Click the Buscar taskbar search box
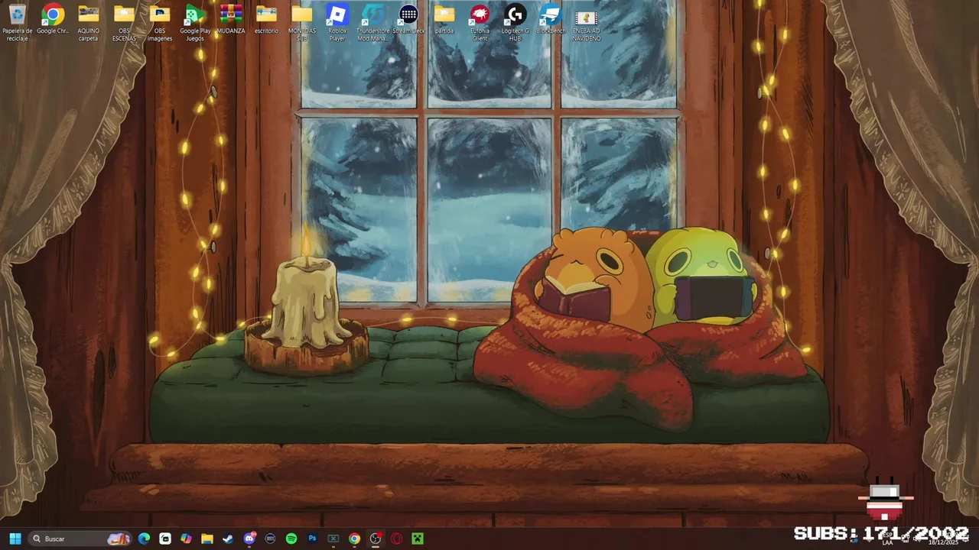 click(x=80, y=539)
